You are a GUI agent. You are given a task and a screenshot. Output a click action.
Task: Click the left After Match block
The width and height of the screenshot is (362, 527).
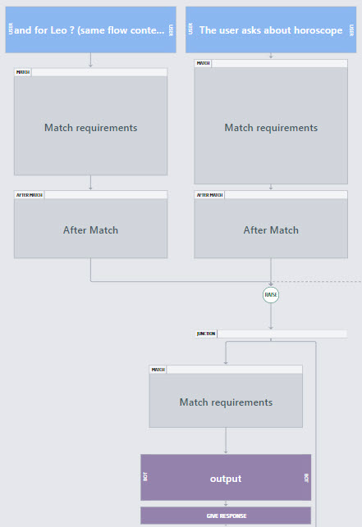coord(90,229)
